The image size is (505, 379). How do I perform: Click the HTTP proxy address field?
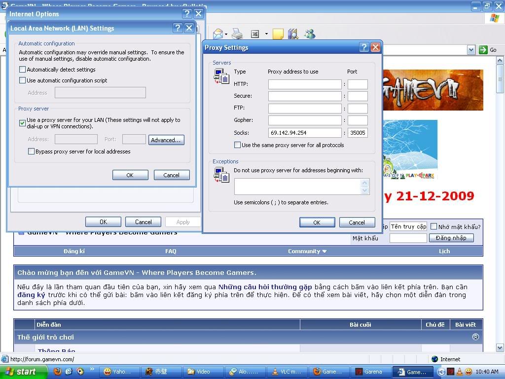[x=305, y=84]
